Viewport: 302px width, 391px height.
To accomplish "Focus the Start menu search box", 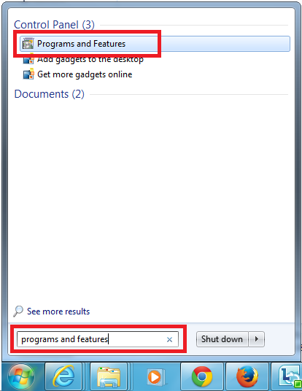I will (98, 339).
